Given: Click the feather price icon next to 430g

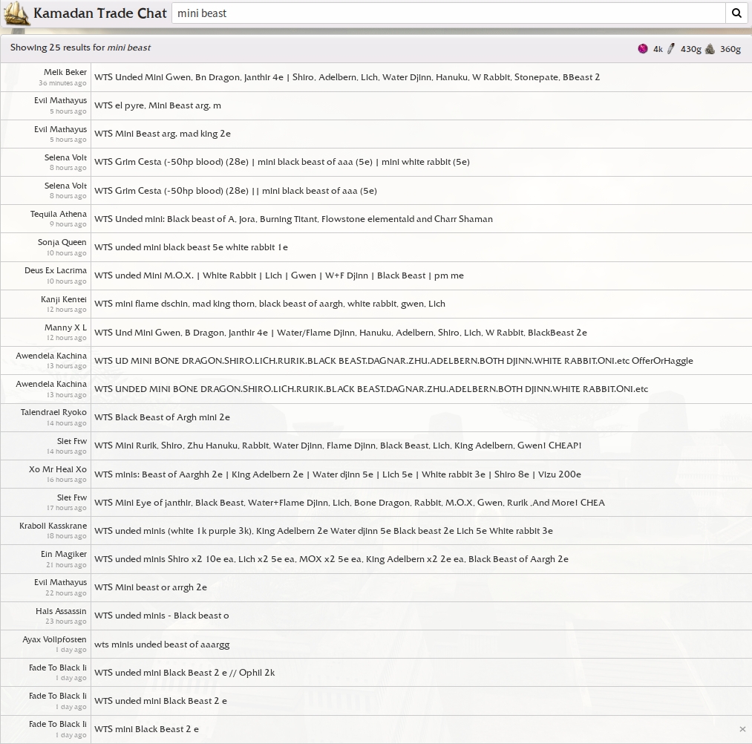Looking at the screenshot, I should click(x=670, y=48).
